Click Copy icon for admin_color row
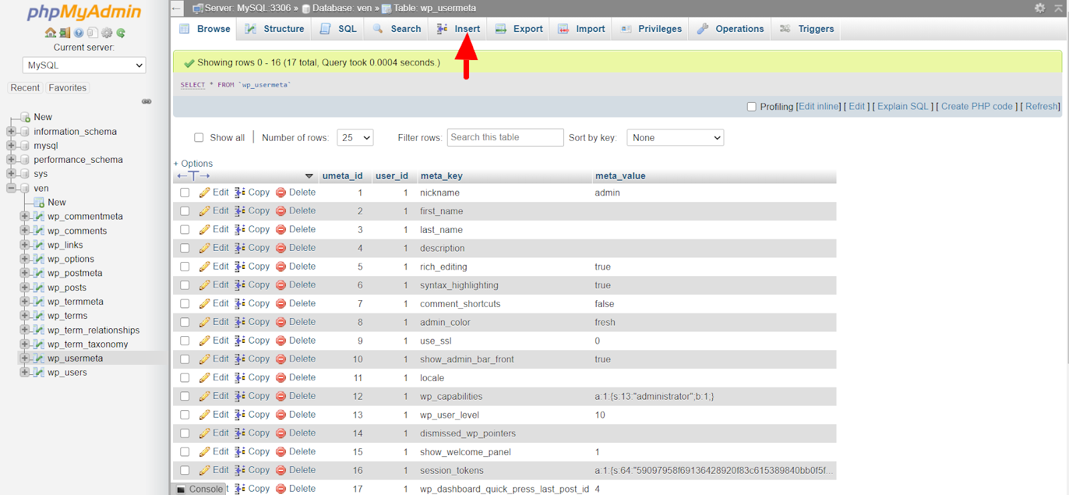This screenshot has height=495, width=1069. point(240,322)
